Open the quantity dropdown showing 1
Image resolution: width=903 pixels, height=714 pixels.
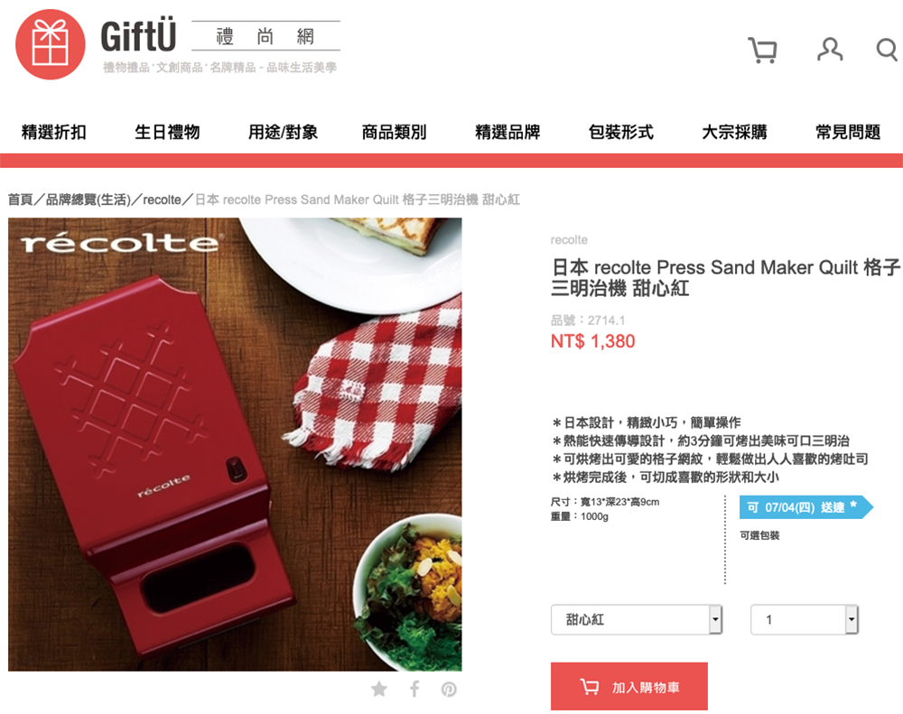tap(805, 619)
